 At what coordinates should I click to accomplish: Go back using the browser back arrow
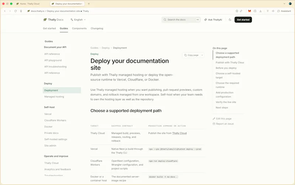click(x=5, y=11)
